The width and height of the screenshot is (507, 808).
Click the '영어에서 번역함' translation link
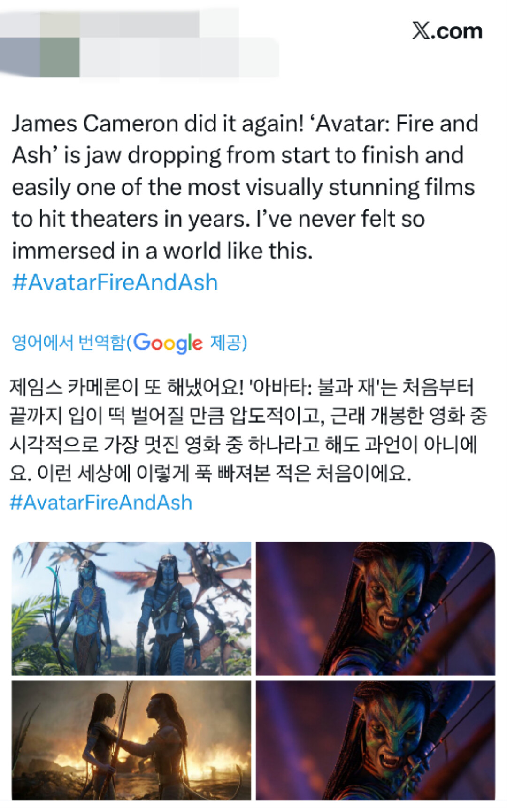point(69,343)
